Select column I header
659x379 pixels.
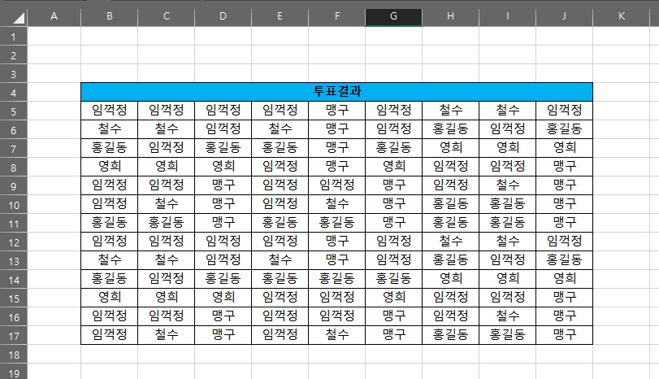pos(507,16)
